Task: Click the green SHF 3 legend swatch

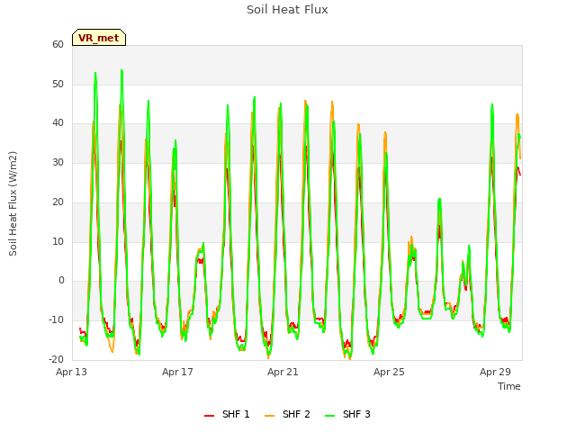Action: coord(330,416)
